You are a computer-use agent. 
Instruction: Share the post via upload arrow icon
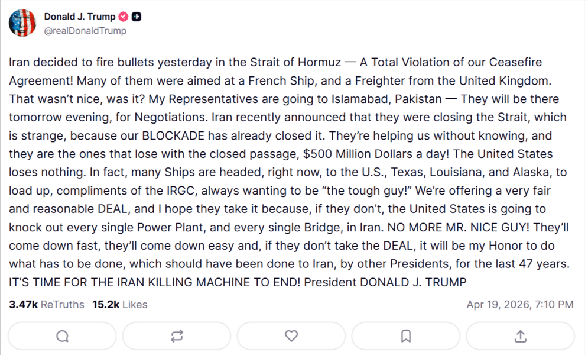[520, 336]
